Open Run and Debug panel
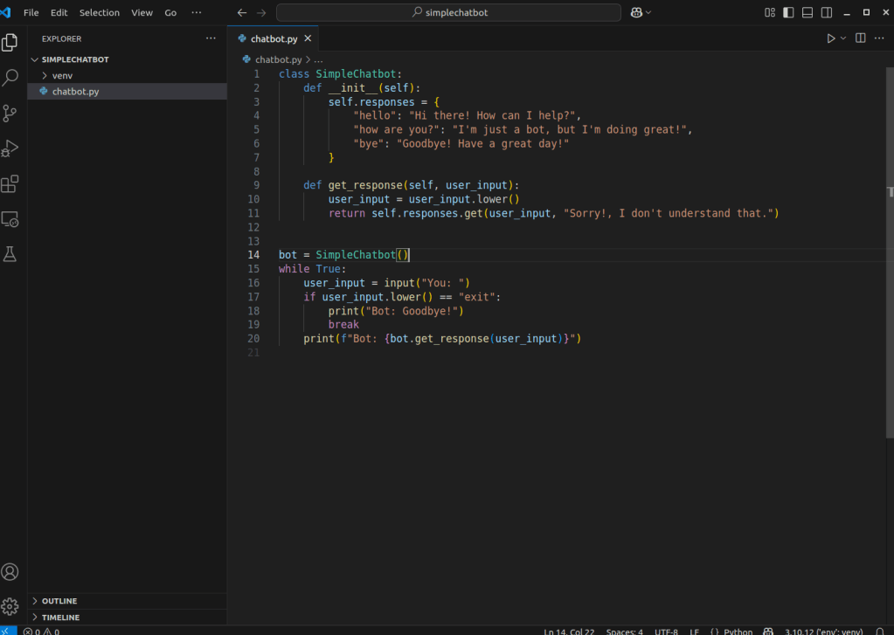Viewport: 894px width, 635px height. coord(10,148)
